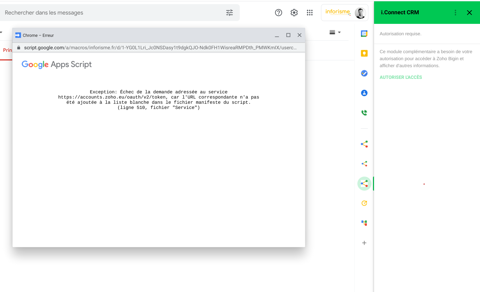480x292 pixels.
Task: Click the AUTORISER L'ACCÈS link
Action: [401, 77]
